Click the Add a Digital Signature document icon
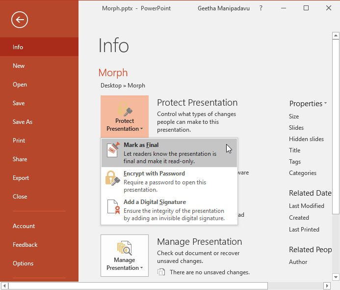The height and width of the screenshot is (290, 340). (113, 206)
